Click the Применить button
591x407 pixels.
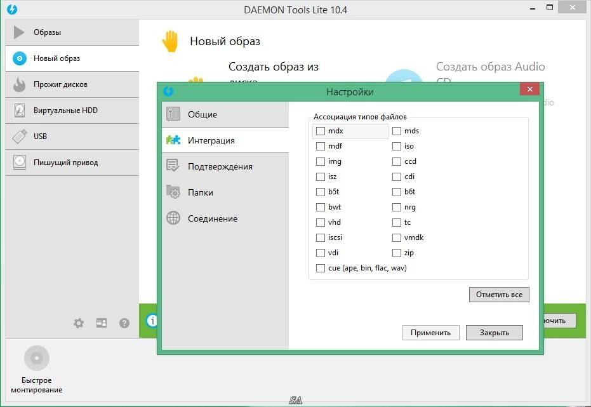click(431, 332)
